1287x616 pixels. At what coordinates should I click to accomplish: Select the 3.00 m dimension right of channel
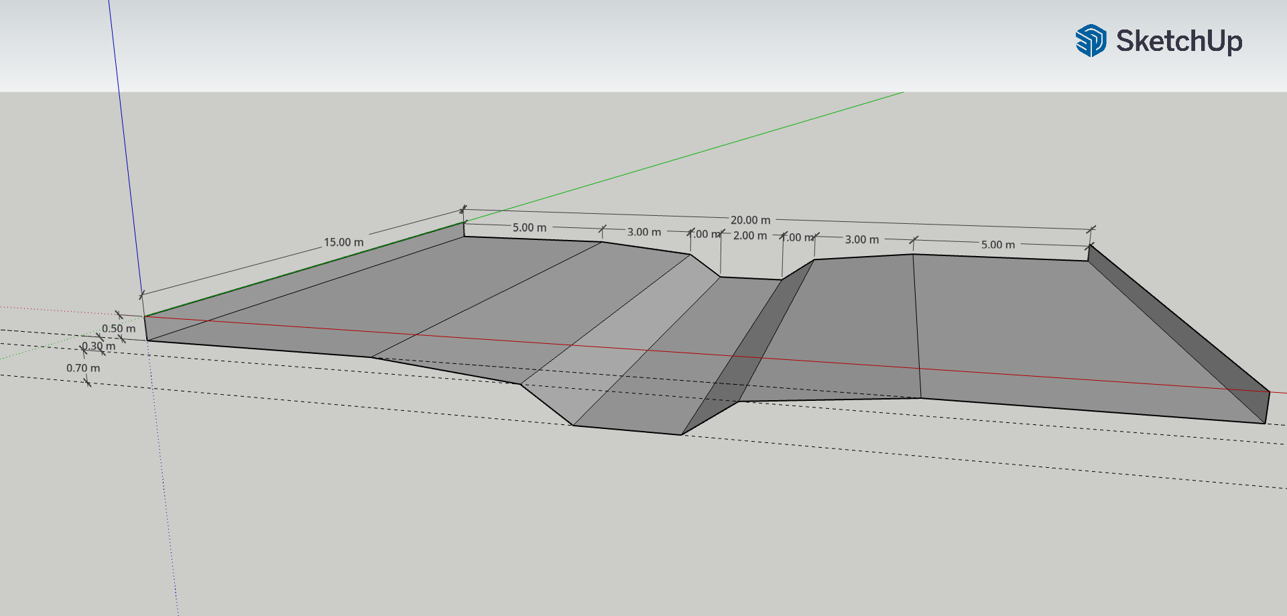click(x=861, y=239)
